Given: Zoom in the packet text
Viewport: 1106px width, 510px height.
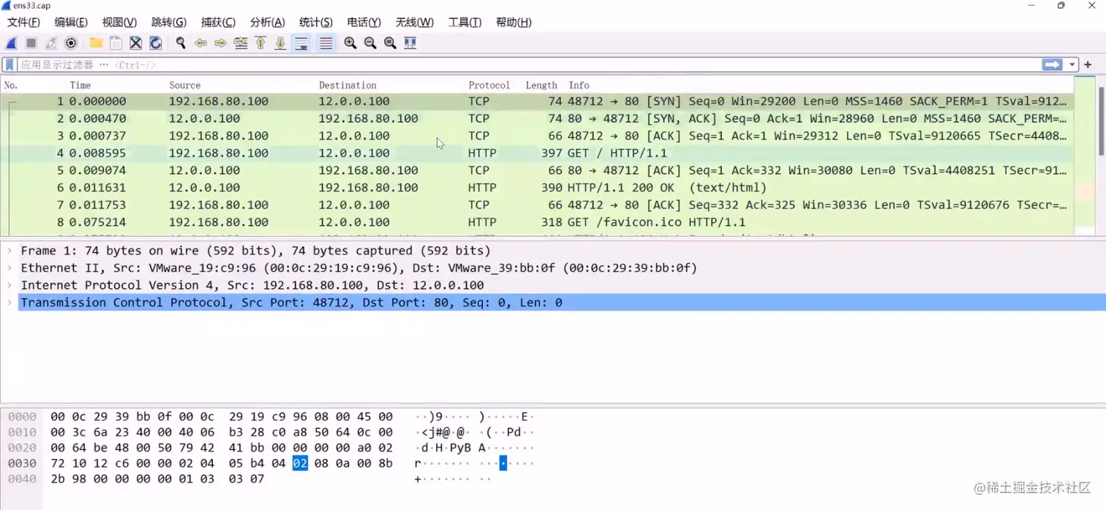Looking at the screenshot, I should click(x=350, y=44).
